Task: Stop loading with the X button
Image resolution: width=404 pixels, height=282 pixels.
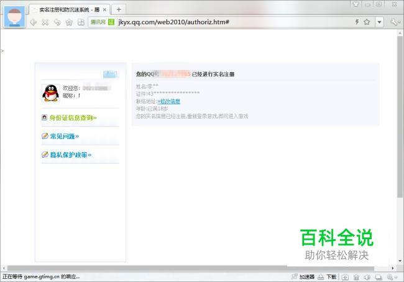Action: point(45,22)
